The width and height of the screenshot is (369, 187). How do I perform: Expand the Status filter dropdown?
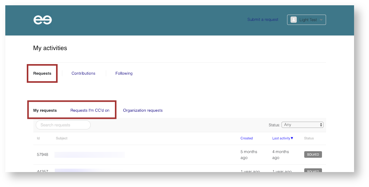pyautogui.click(x=302, y=125)
